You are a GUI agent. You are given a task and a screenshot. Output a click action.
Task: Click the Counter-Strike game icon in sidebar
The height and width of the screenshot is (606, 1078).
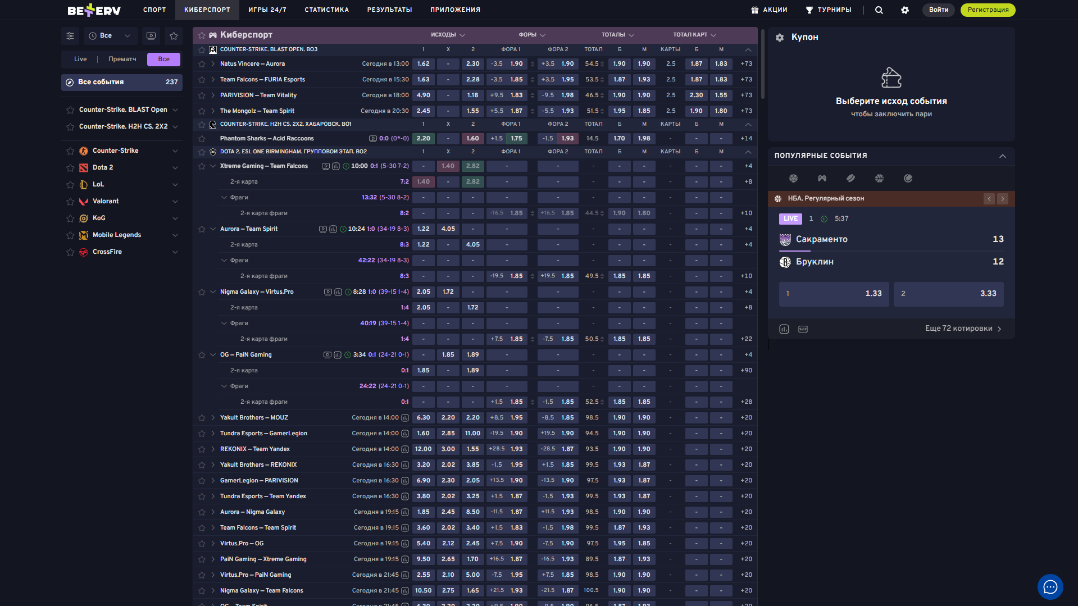pos(84,151)
